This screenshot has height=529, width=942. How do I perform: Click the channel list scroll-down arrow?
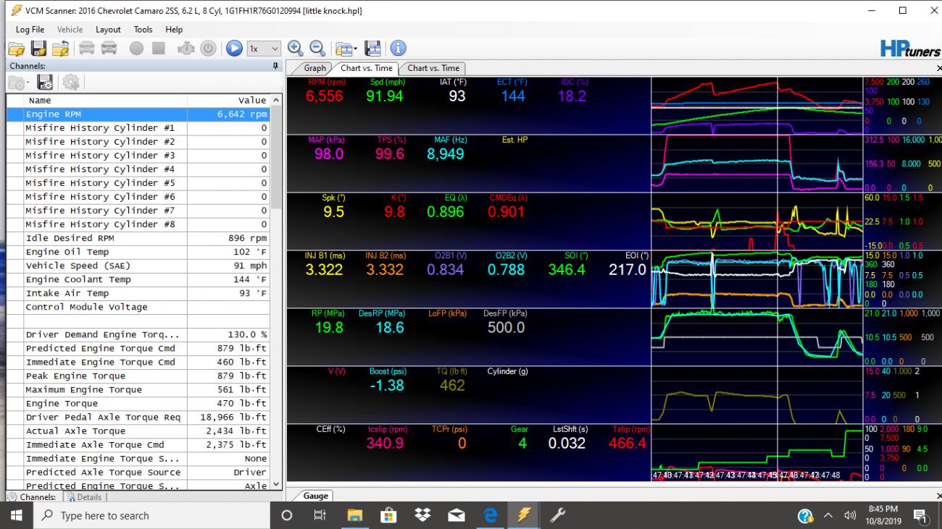[x=277, y=485]
